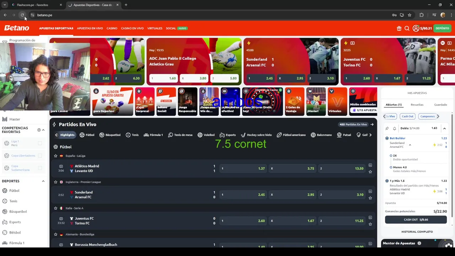The height and width of the screenshot is (256, 455).
Task: Favorite the Atlético Madrid vs Levante match star
Action: [370, 172]
